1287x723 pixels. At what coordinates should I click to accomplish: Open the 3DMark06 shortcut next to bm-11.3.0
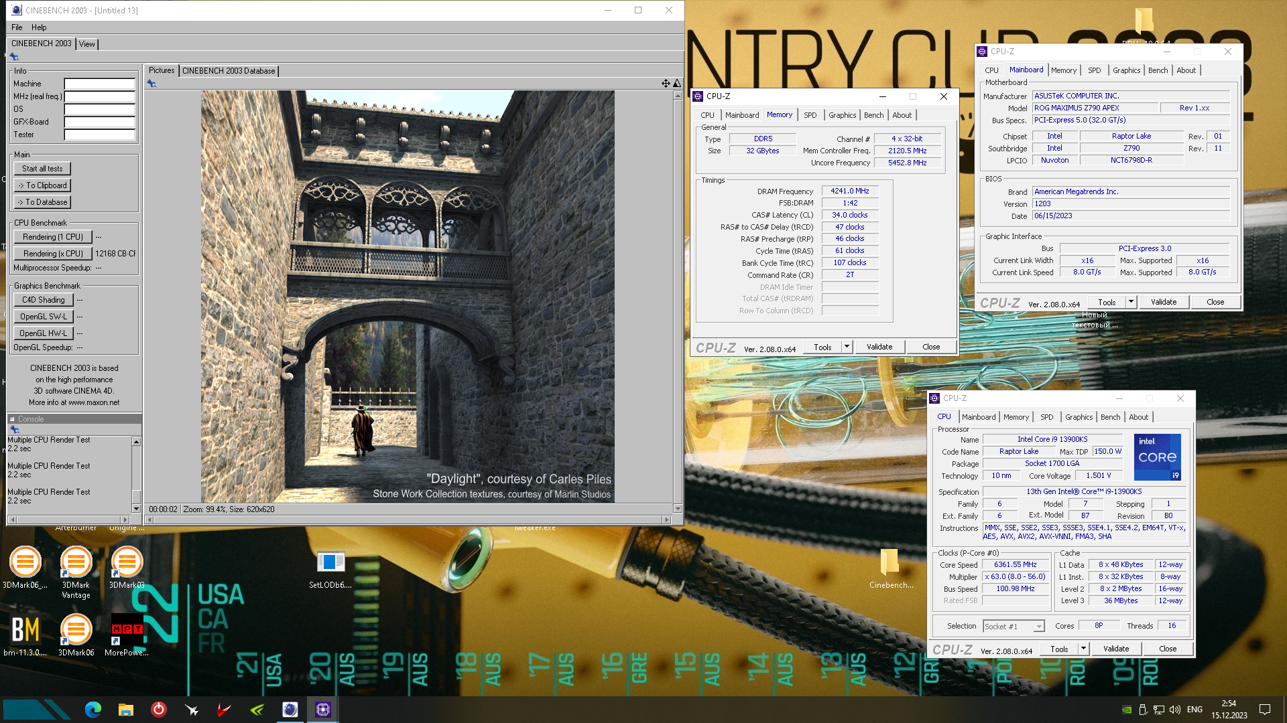[76, 635]
